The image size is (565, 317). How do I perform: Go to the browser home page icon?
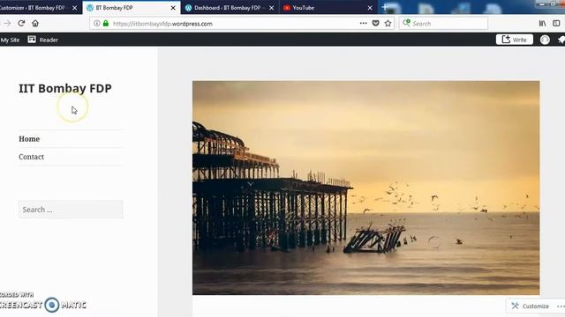(x=35, y=24)
